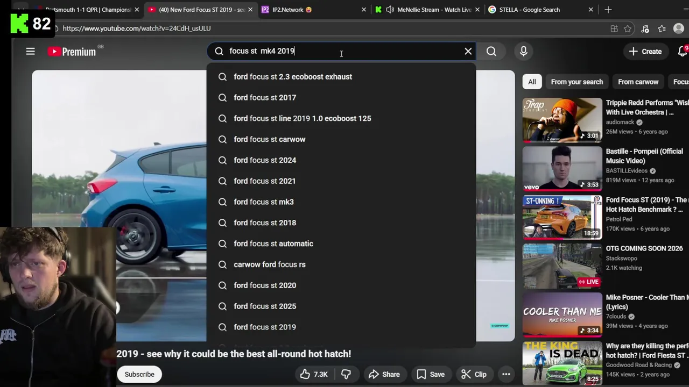The height and width of the screenshot is (387, 689).
Task: Start voice search with the microphone icon
Action: (x=523, y=51)
